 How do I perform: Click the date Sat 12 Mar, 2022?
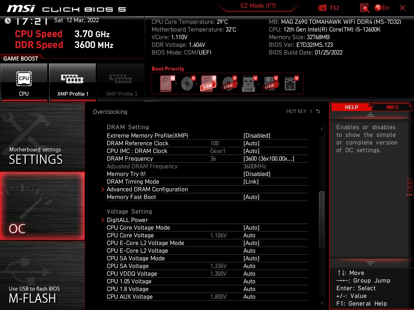[76, 20]
